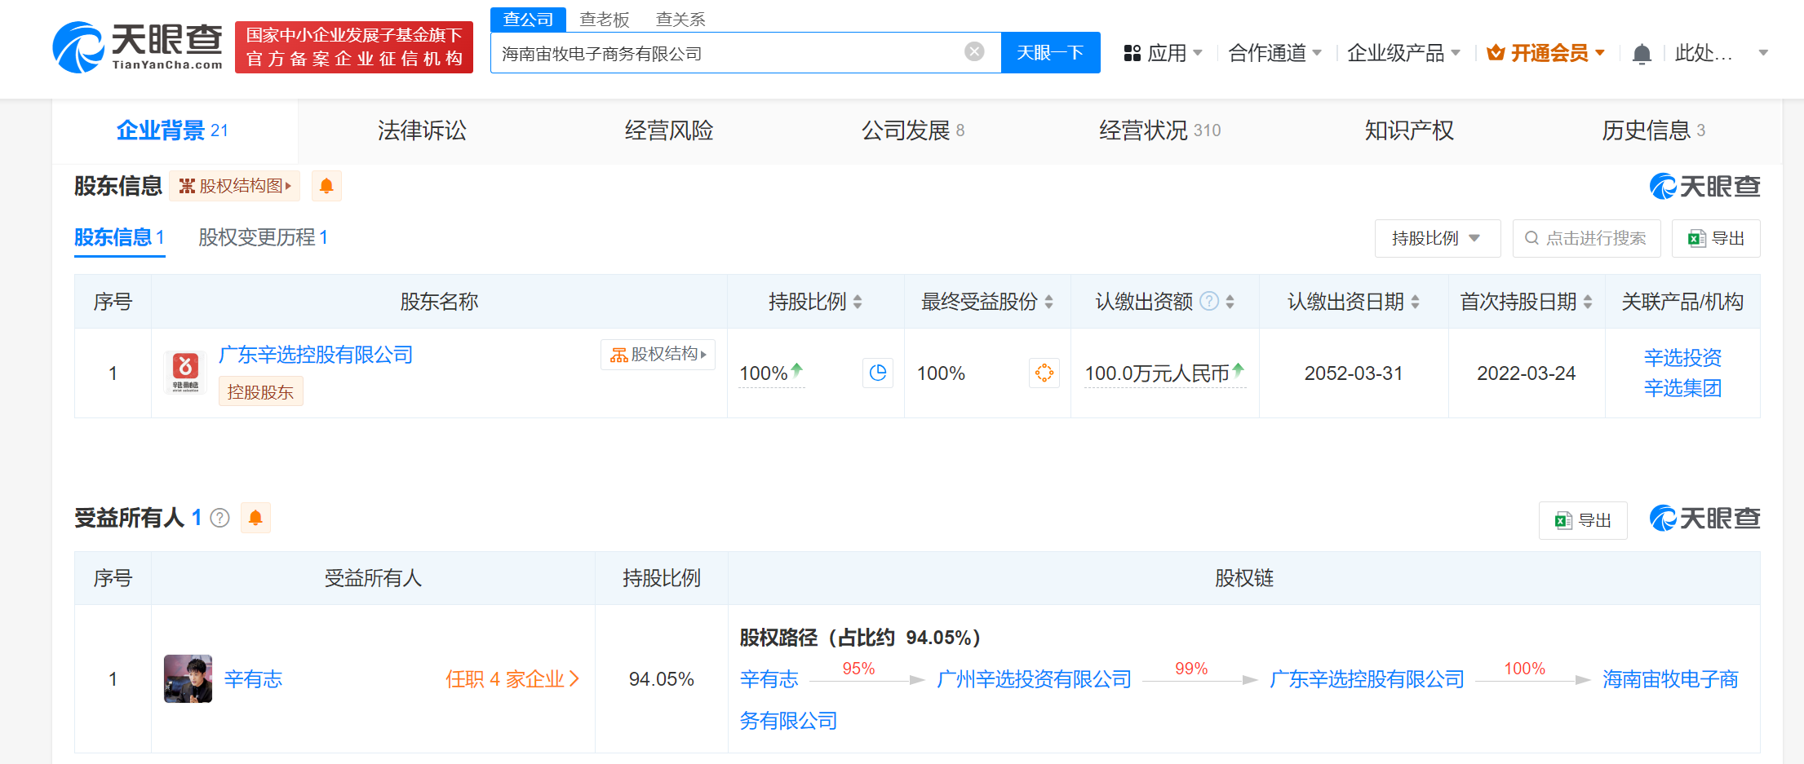Toggle the alert bell next to 股东信息
This screenshot has height=764, width=1804.
coord(326,185)
